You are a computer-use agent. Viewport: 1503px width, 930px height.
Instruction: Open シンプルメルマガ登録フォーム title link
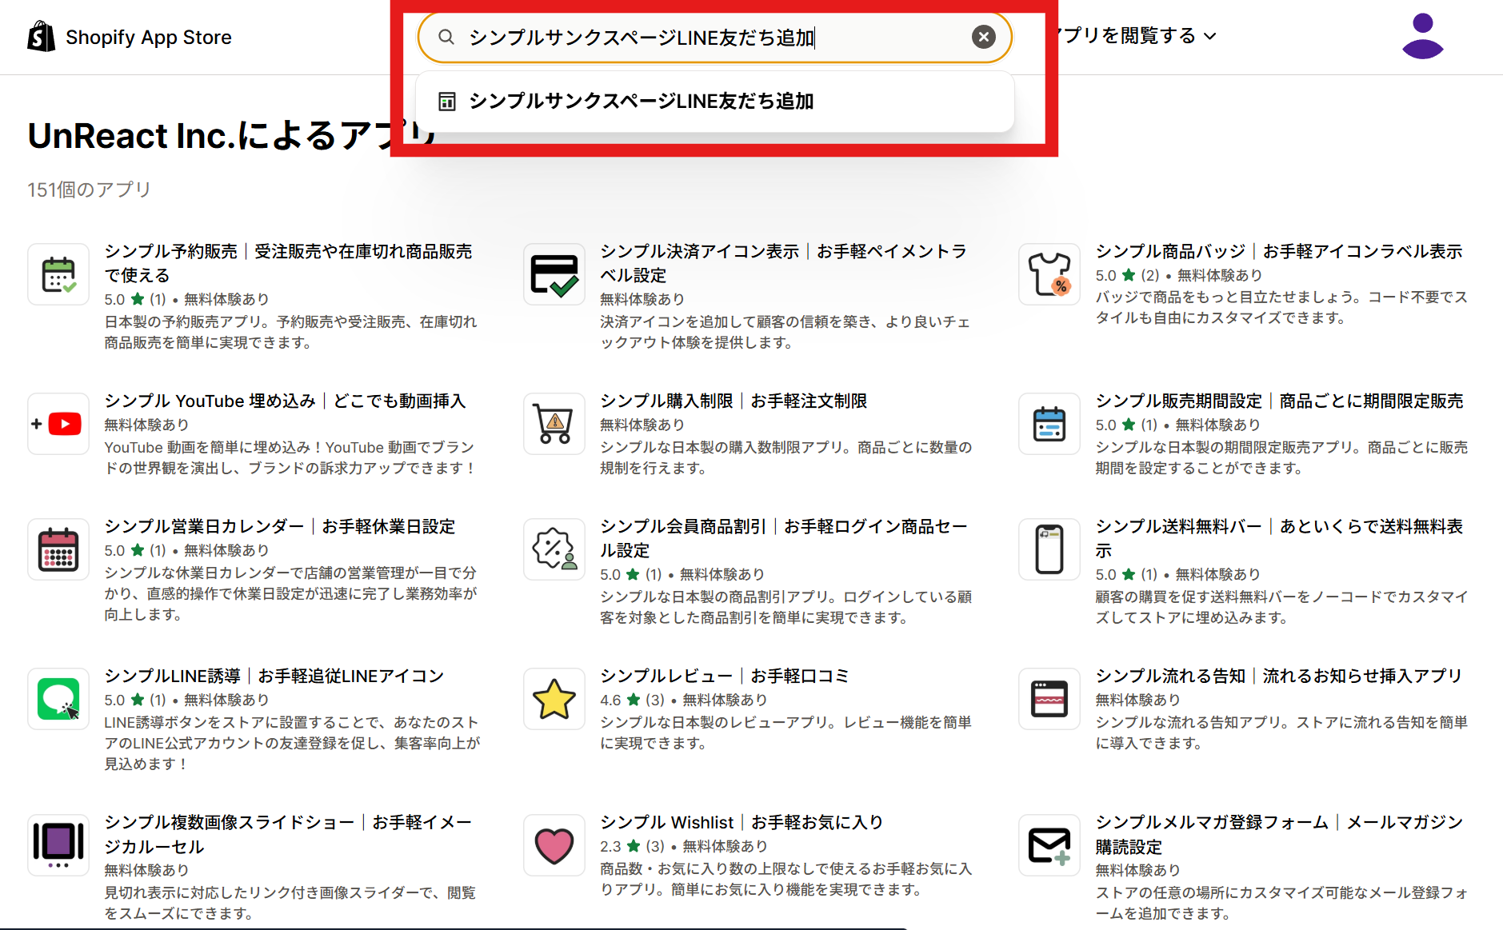tap(1279, 834)
